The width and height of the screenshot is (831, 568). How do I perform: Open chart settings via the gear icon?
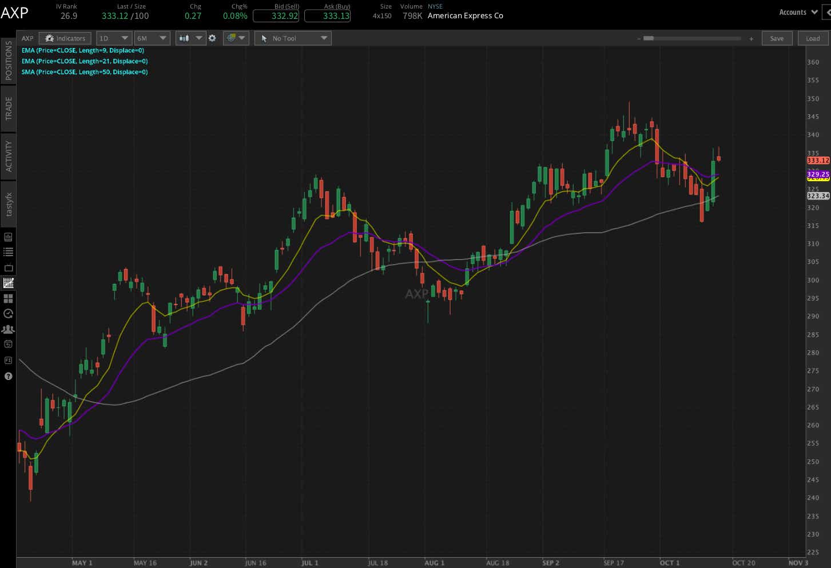point(212,38)
